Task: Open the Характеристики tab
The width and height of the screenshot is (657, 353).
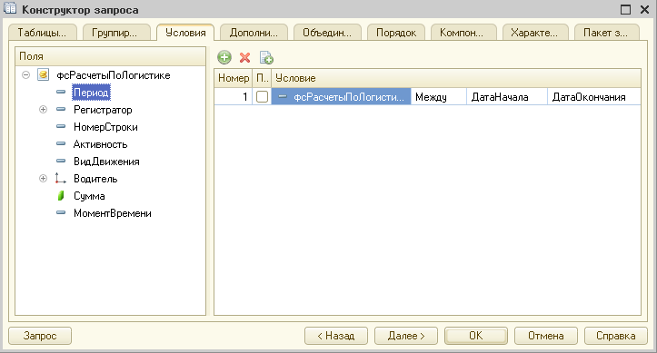Action: [534, 33]
